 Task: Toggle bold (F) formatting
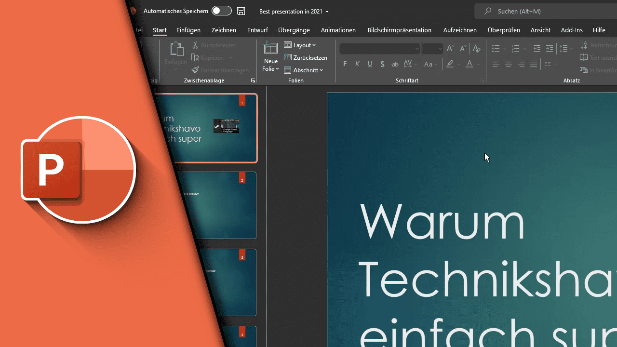coord(345,64)
